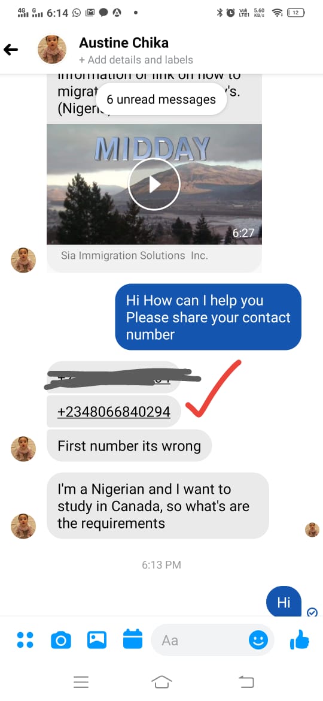Open the camera to take a photo
Viewport: 323px width, 701px height.
[61, 640]
